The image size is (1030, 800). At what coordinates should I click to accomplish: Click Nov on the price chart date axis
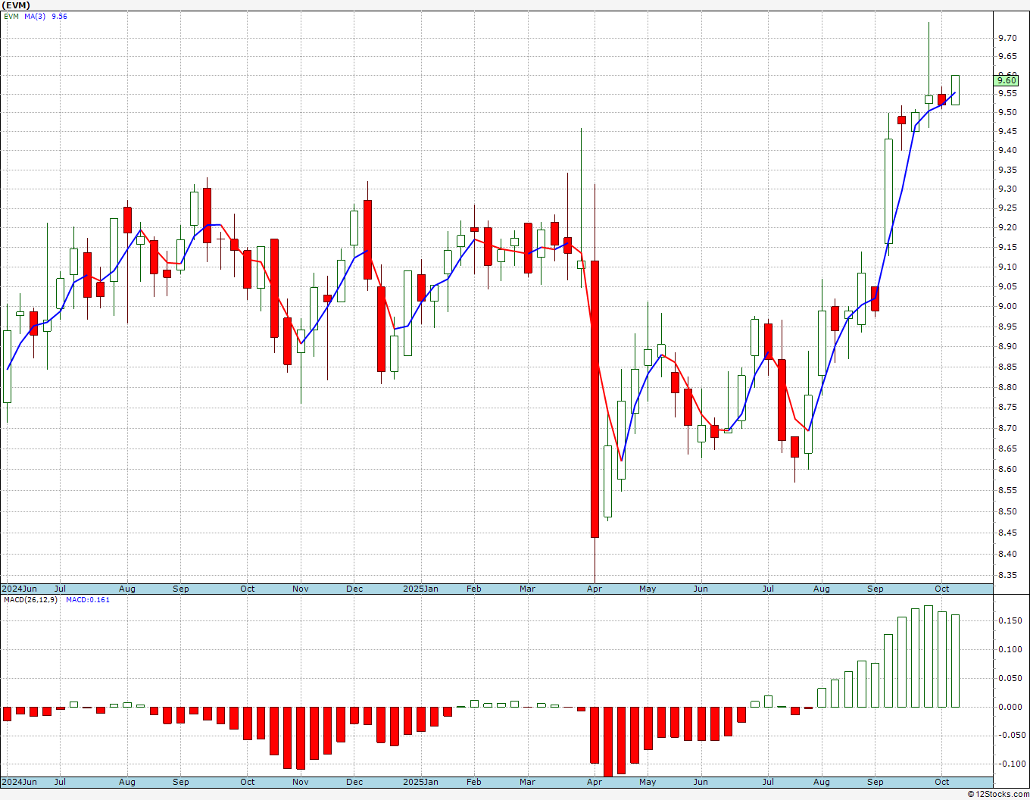coord(301,589)
